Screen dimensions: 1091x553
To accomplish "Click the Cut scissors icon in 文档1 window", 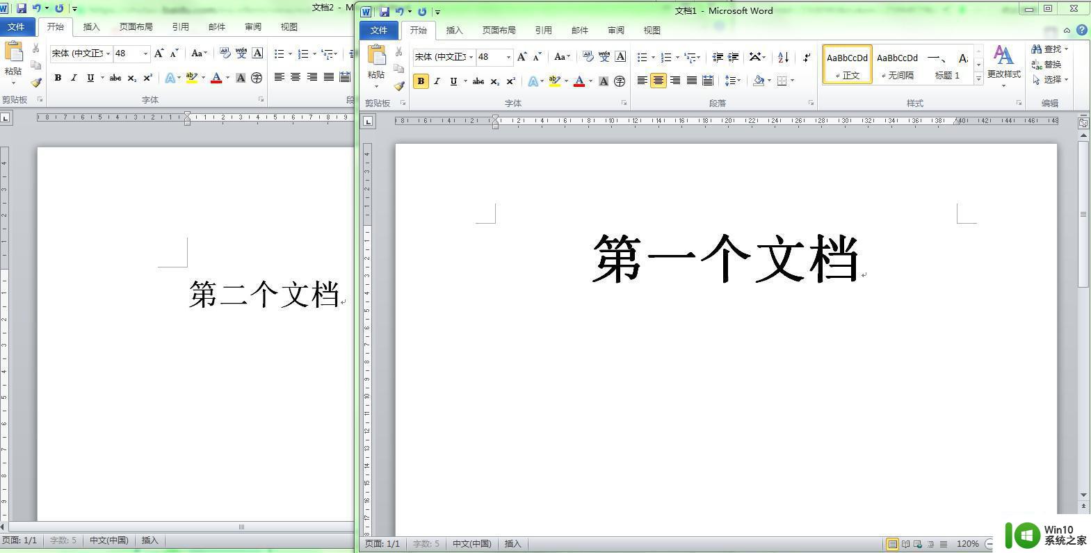I will (x=398, y=52).
